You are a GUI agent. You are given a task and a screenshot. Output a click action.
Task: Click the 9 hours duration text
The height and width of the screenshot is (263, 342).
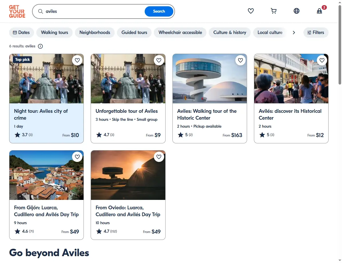tap(20, 223)
